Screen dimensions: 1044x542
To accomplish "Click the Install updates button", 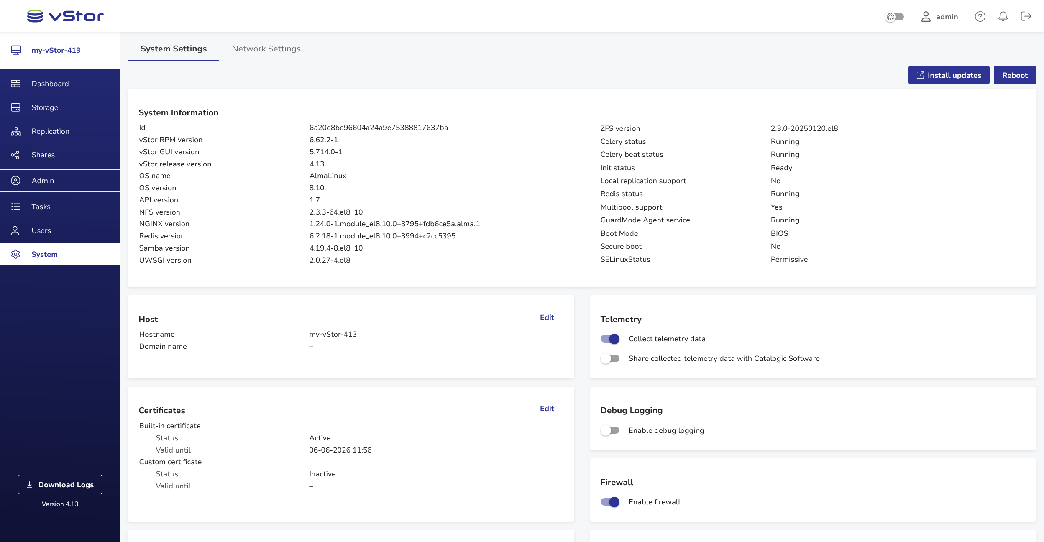I will pos(949,75).
